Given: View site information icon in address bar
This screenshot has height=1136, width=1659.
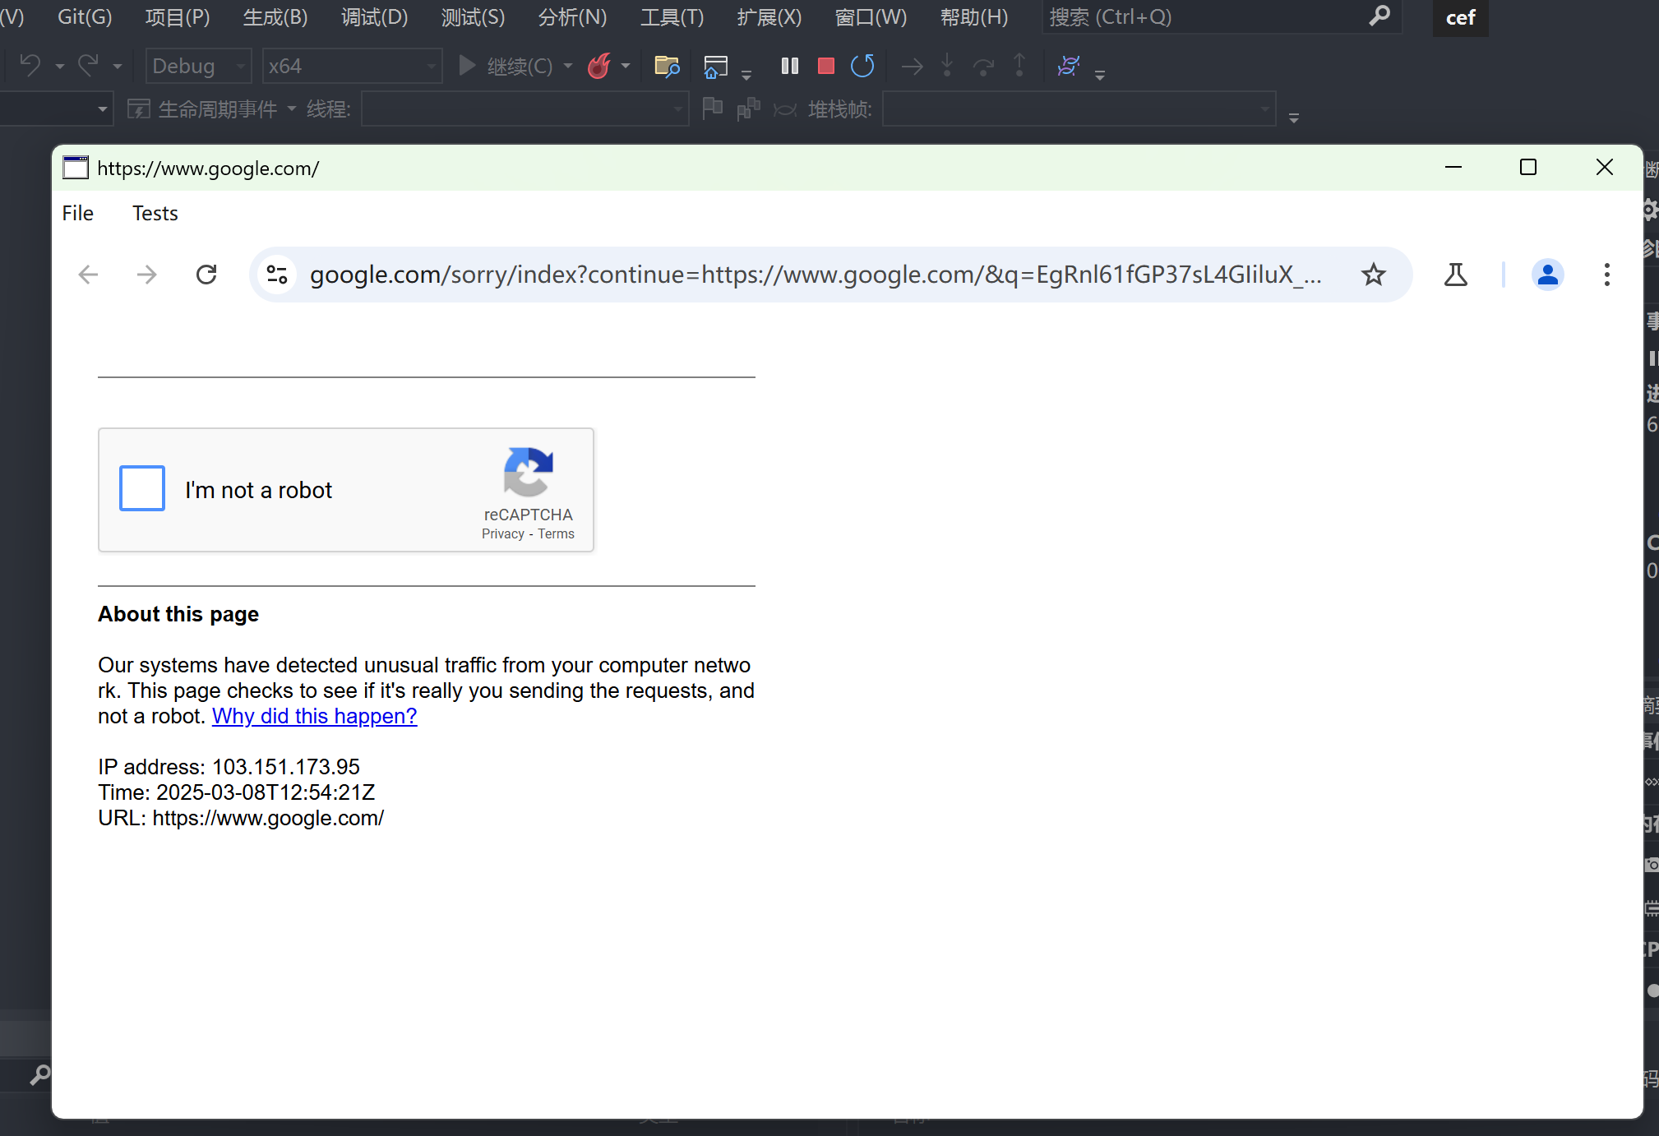Looking at the screenshot, I should tap(277, 275).
